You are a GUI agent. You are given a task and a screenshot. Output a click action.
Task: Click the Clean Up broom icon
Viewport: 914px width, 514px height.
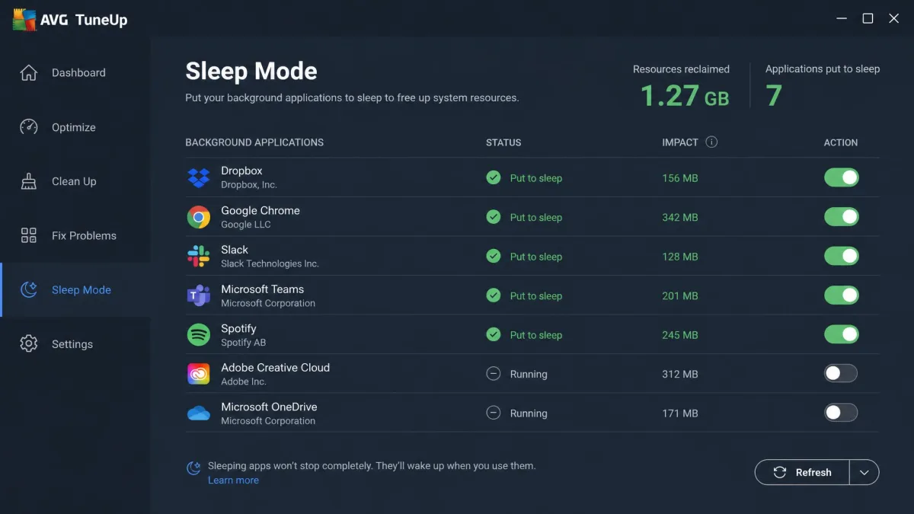tap(28, 181)
